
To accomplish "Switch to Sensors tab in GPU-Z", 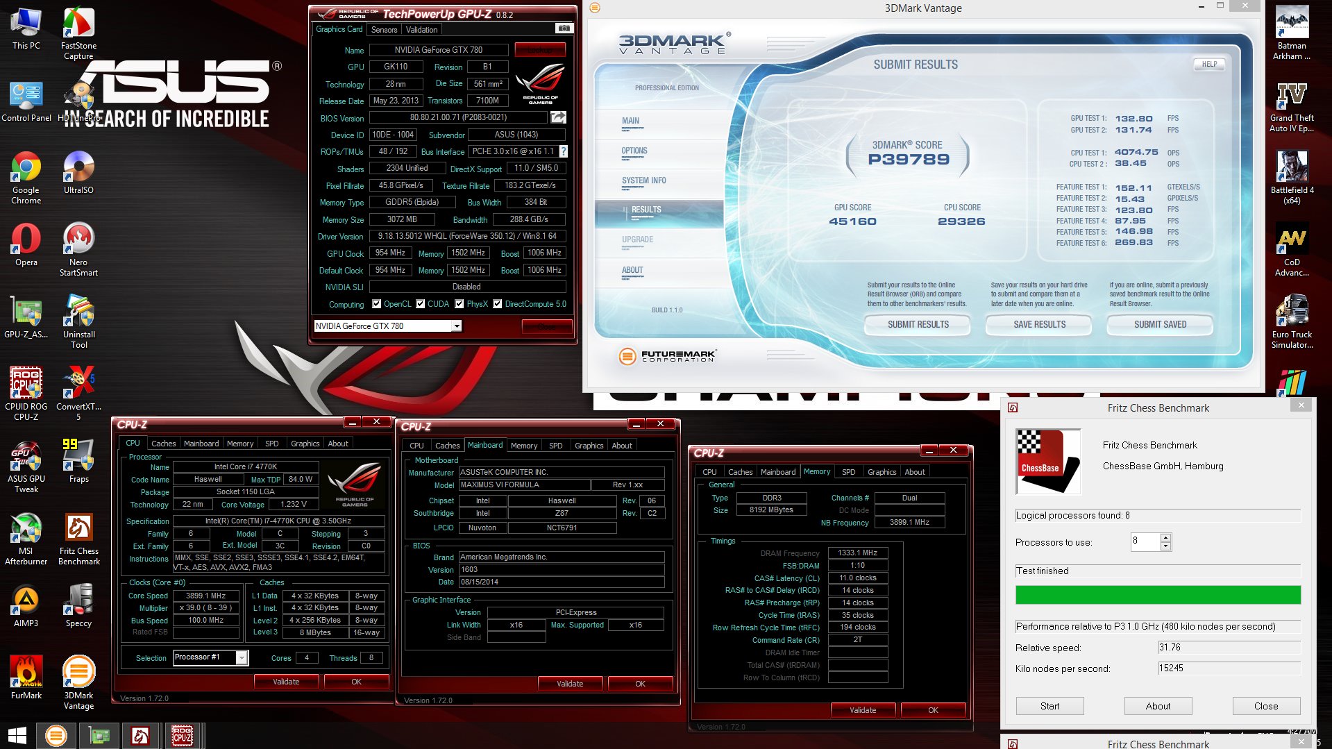I will [x=384, y=30].
